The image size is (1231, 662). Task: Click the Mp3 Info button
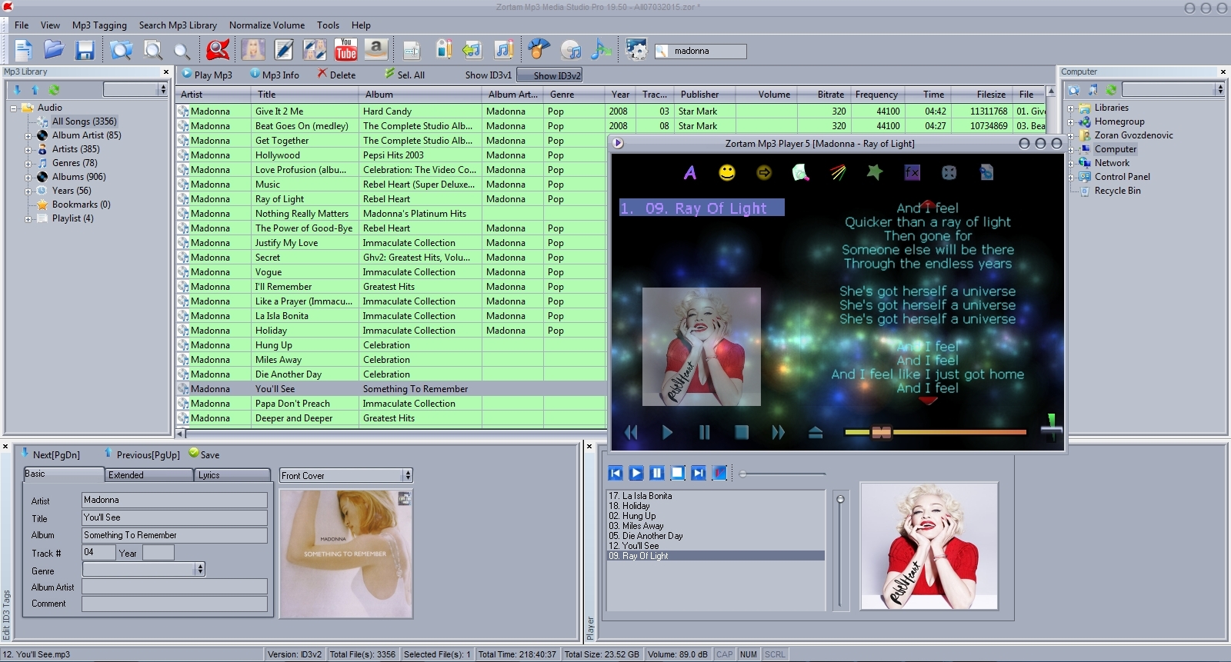point(275,75)
